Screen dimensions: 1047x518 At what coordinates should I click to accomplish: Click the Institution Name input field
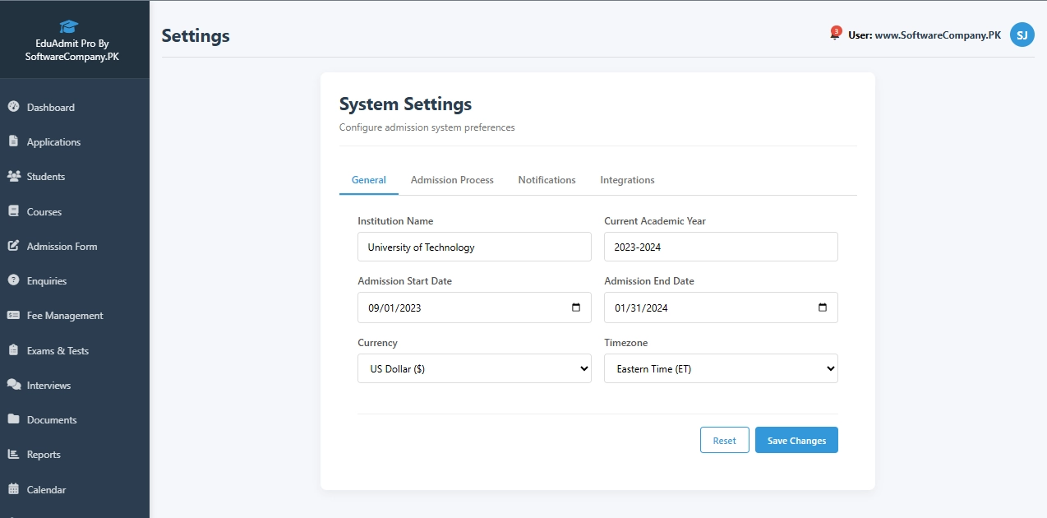tap(474, 247)
